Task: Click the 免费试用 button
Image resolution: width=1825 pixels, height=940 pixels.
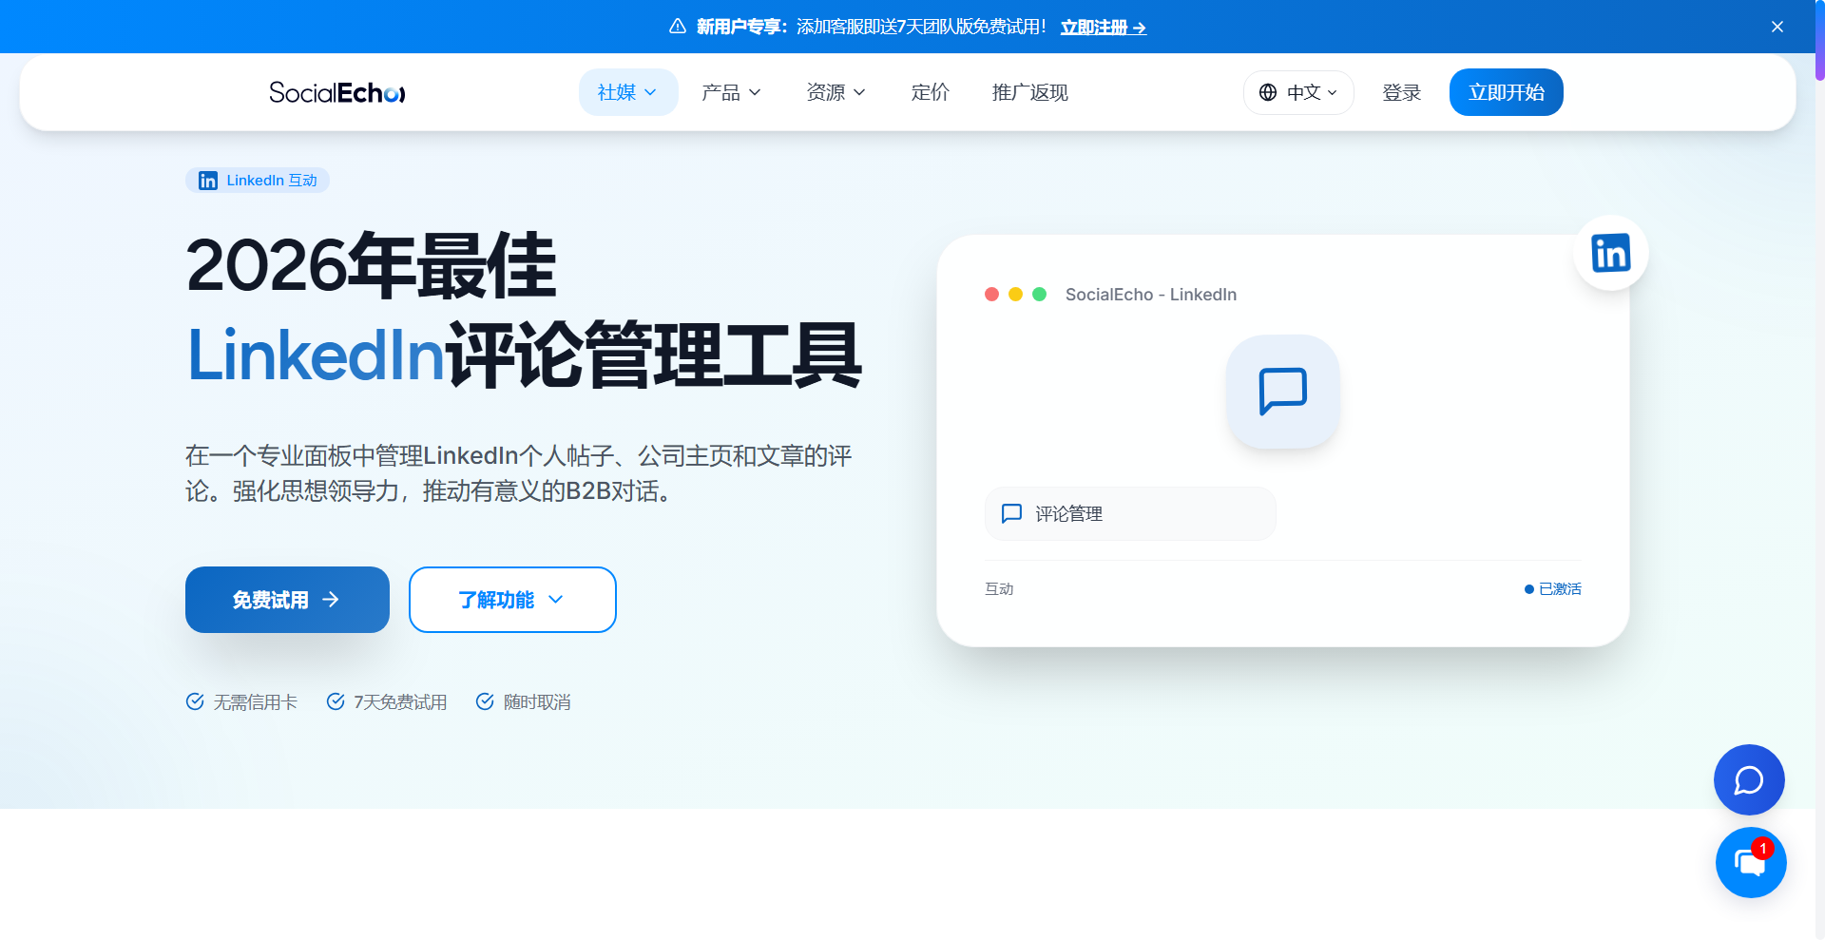Action: [x=287, y=600]
